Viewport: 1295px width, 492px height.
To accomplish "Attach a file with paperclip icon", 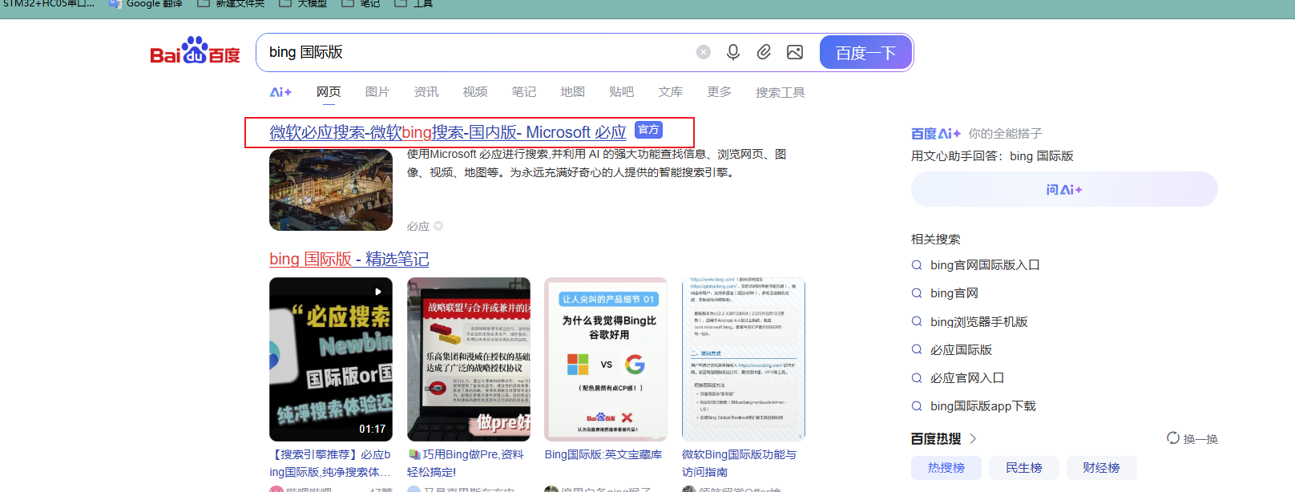I will 764,52.
